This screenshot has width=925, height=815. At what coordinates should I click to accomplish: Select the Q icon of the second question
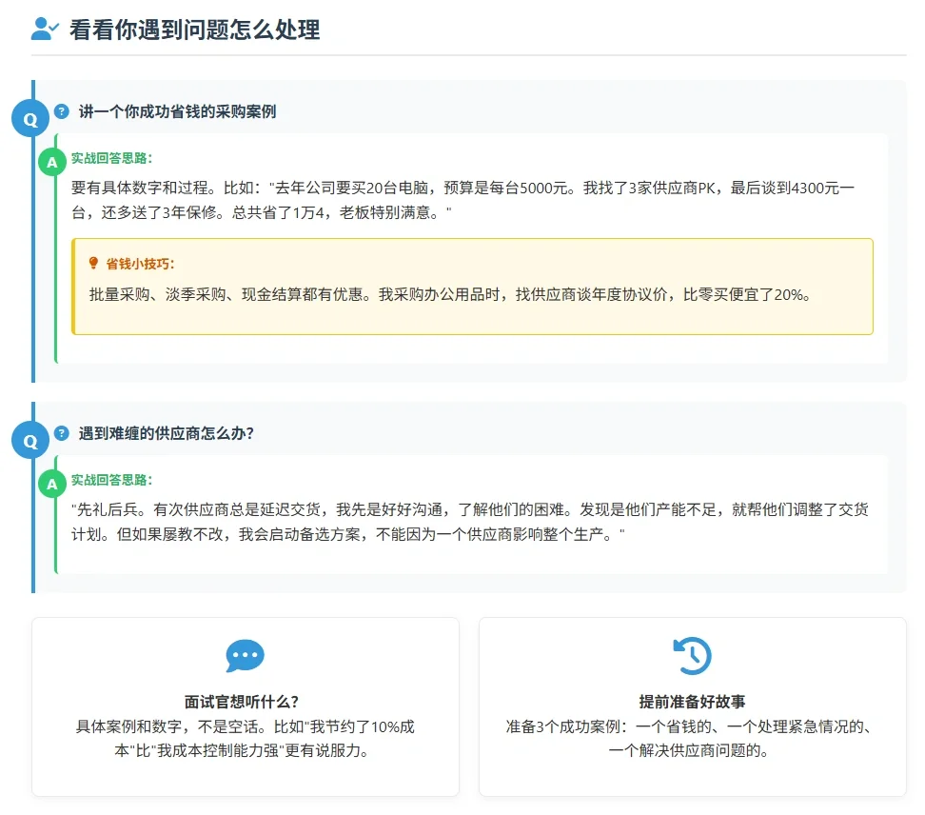click(x=31, y=440)
